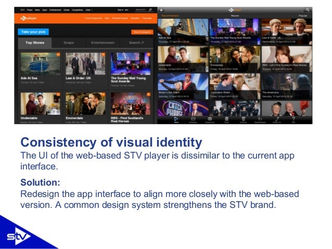The height and width of the screenshot is (249, 332).
Task: Click orange badge on Ade At Sea thumbnail
Action: click(x=58, y=55)
